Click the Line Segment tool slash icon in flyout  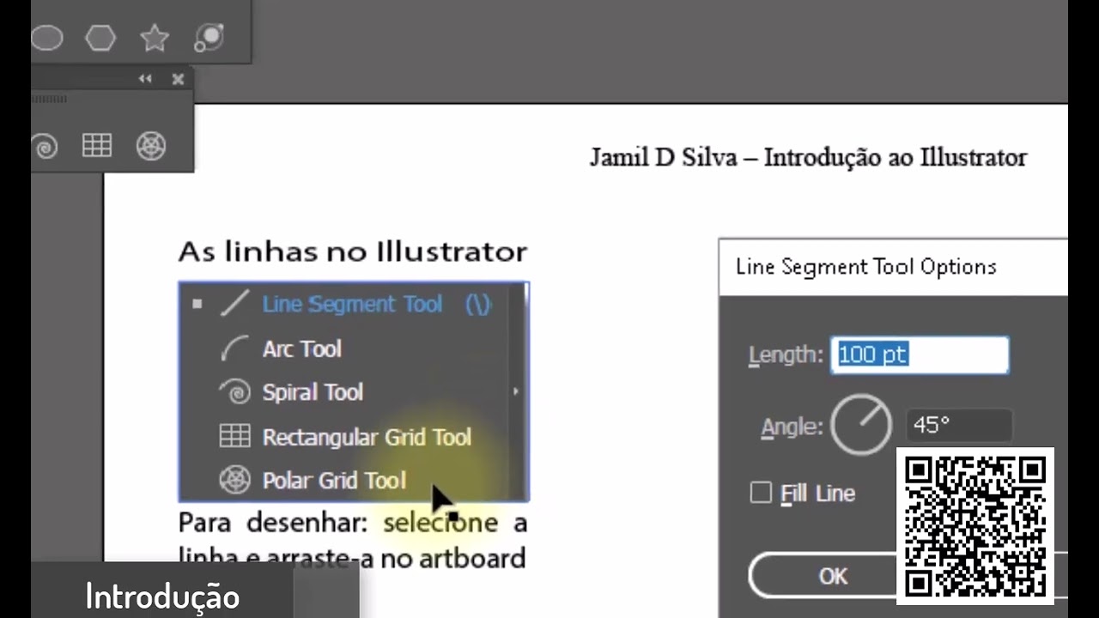pos(234,304)
